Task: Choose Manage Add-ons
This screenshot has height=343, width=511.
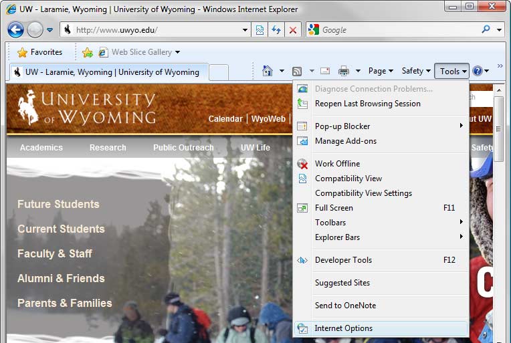Action: click(381, 140)
